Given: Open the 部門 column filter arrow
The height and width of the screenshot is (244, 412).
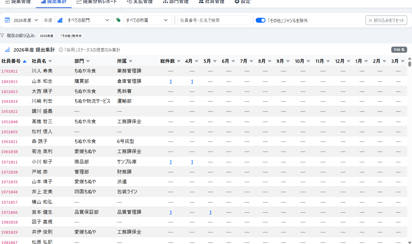Looking at the screenshot, I should (x=88, y=61).
